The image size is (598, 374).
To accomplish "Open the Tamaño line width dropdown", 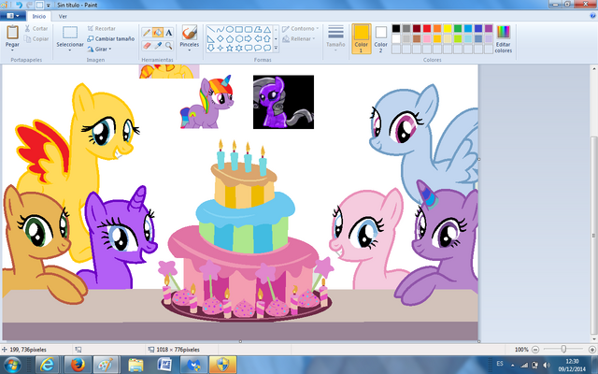I will [335, 38].
